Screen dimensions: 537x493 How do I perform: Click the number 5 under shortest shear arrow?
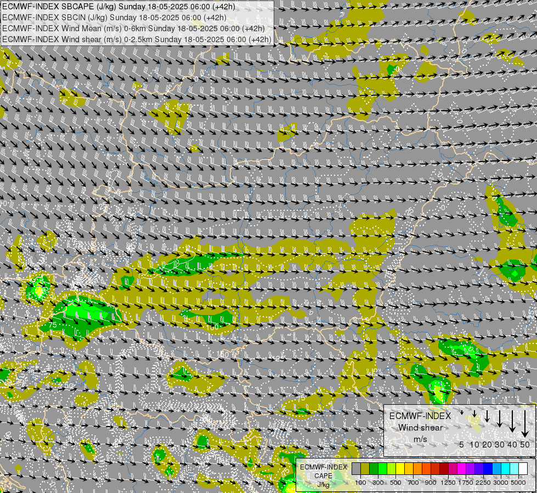[462, 445]
